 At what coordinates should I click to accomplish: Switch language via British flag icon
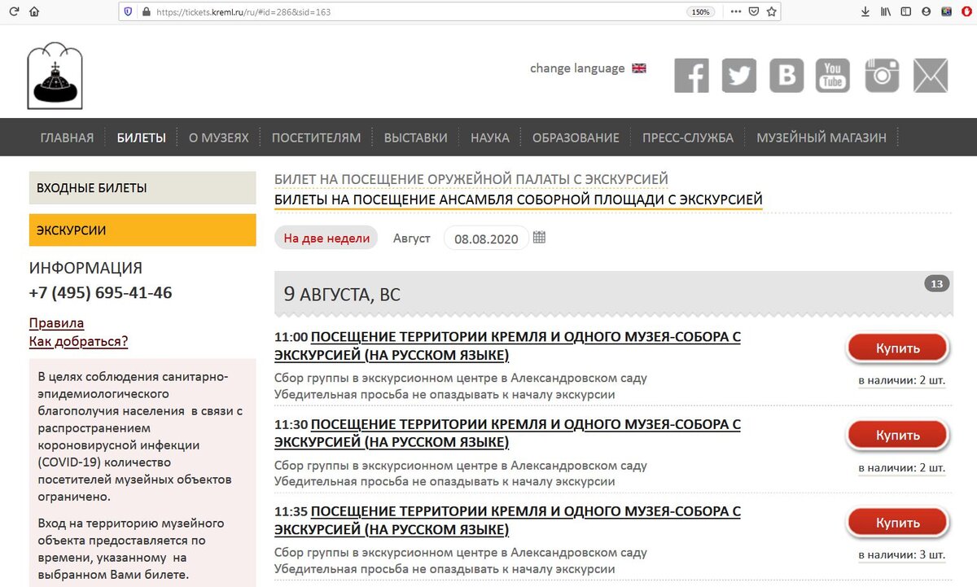[639, 68]
